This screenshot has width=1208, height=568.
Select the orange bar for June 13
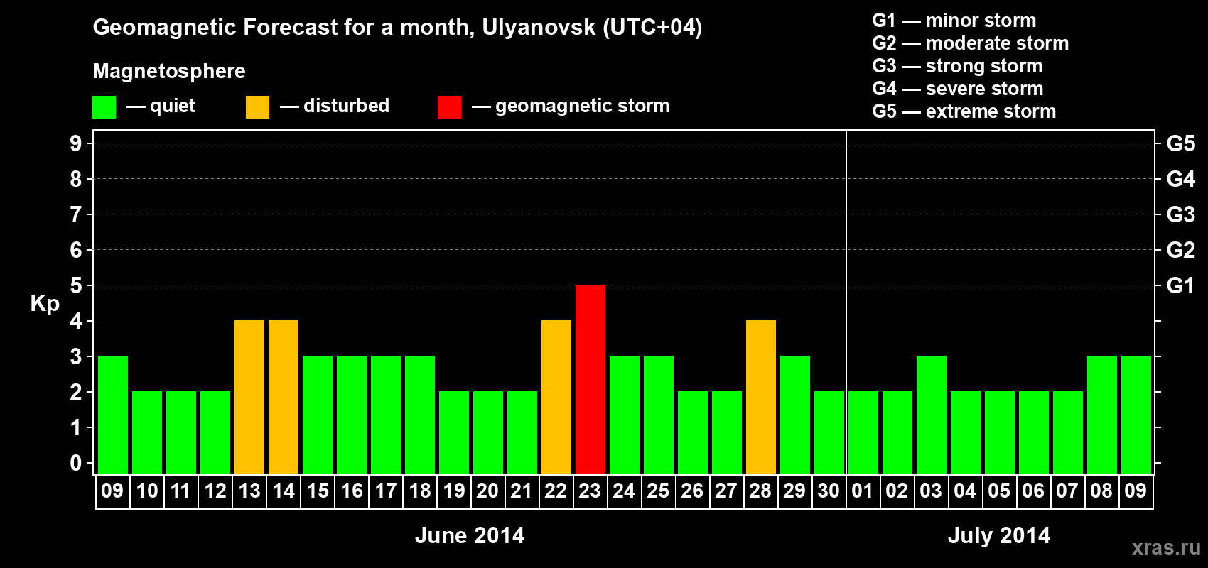tap(249, 397)
